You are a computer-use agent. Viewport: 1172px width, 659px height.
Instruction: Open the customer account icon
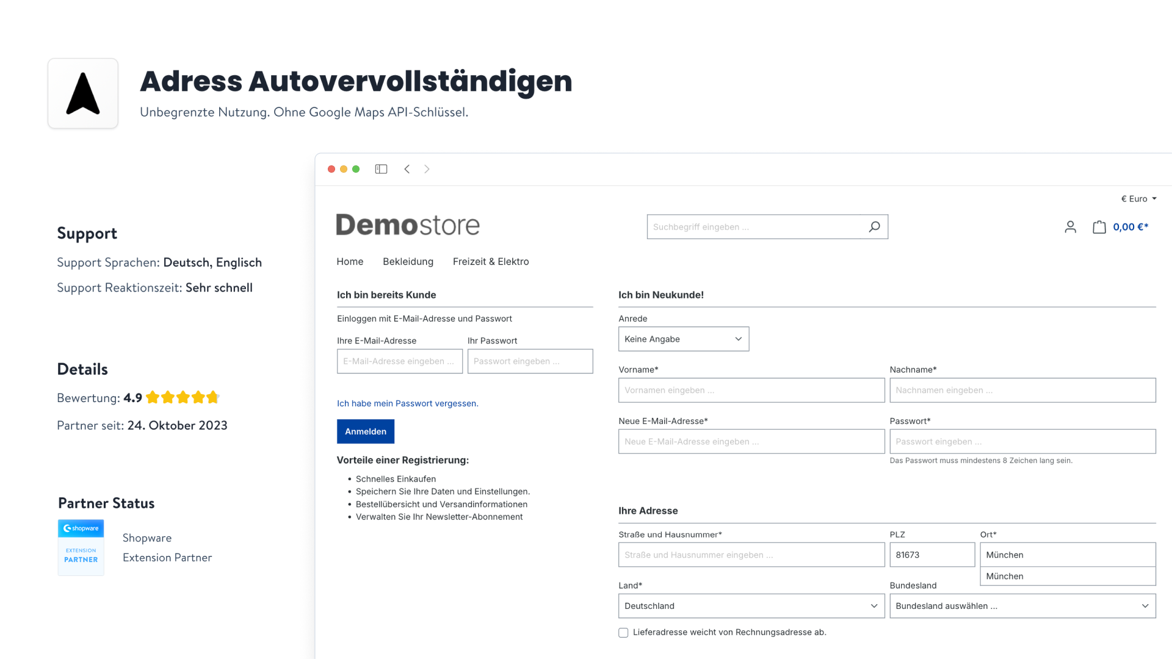(x=1070, y=226)
